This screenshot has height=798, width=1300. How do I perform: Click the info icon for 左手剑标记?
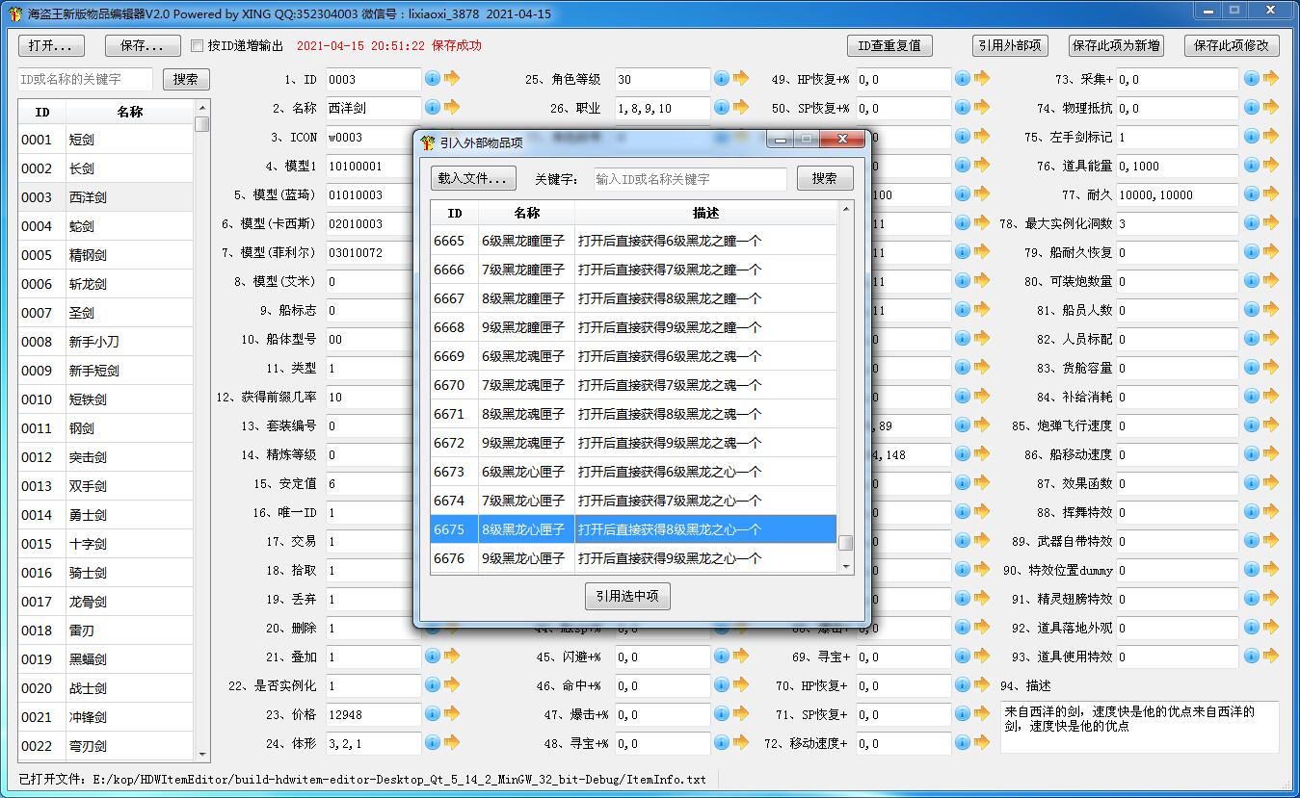click(1252, 137)
